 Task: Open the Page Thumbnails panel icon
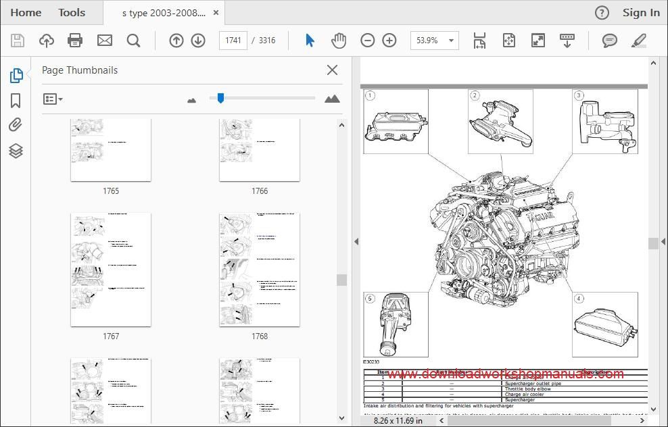[16, 76]
